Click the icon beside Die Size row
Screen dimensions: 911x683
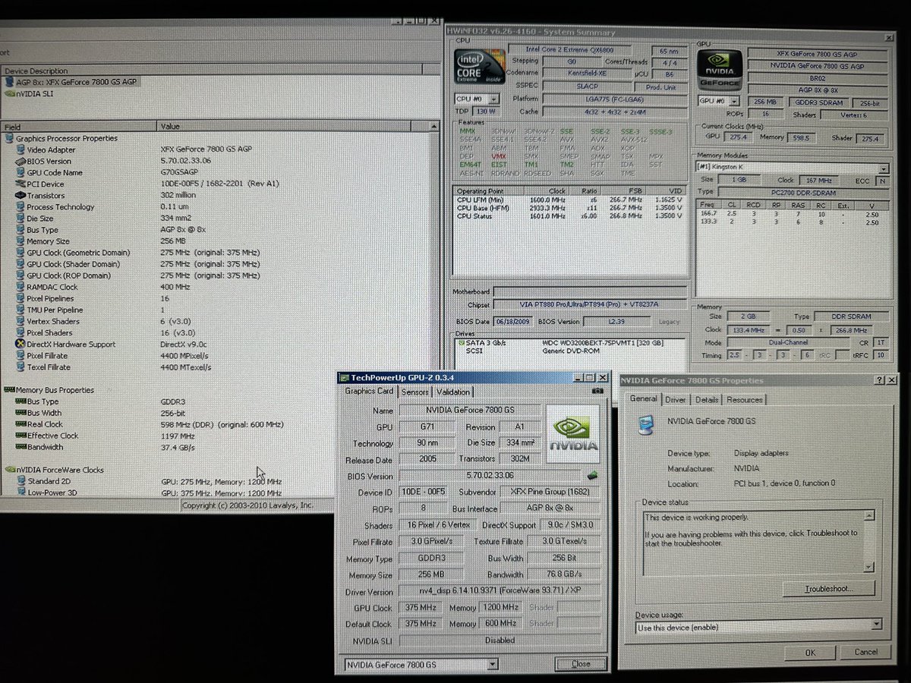tap(20, 218)
